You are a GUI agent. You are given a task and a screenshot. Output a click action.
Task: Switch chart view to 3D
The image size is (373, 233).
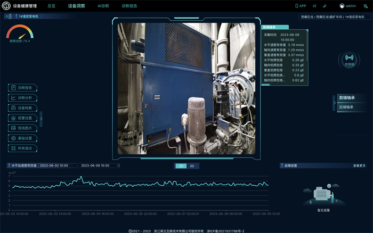(192, 166)
